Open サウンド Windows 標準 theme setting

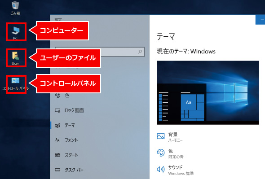click(176, 170)
